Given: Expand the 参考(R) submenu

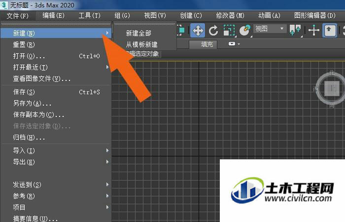Looking at the screenshot, I should pos(56,196).
